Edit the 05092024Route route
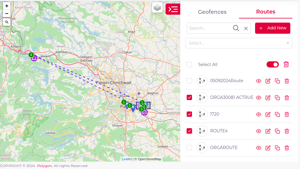The image size is (300, 169). (x=268, y=81)
